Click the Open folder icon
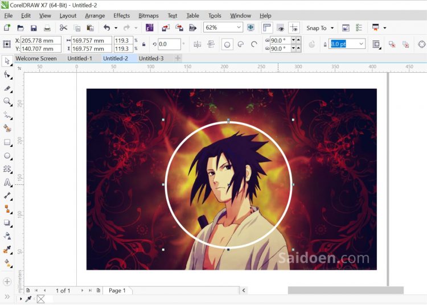 [x=20, y=28]
